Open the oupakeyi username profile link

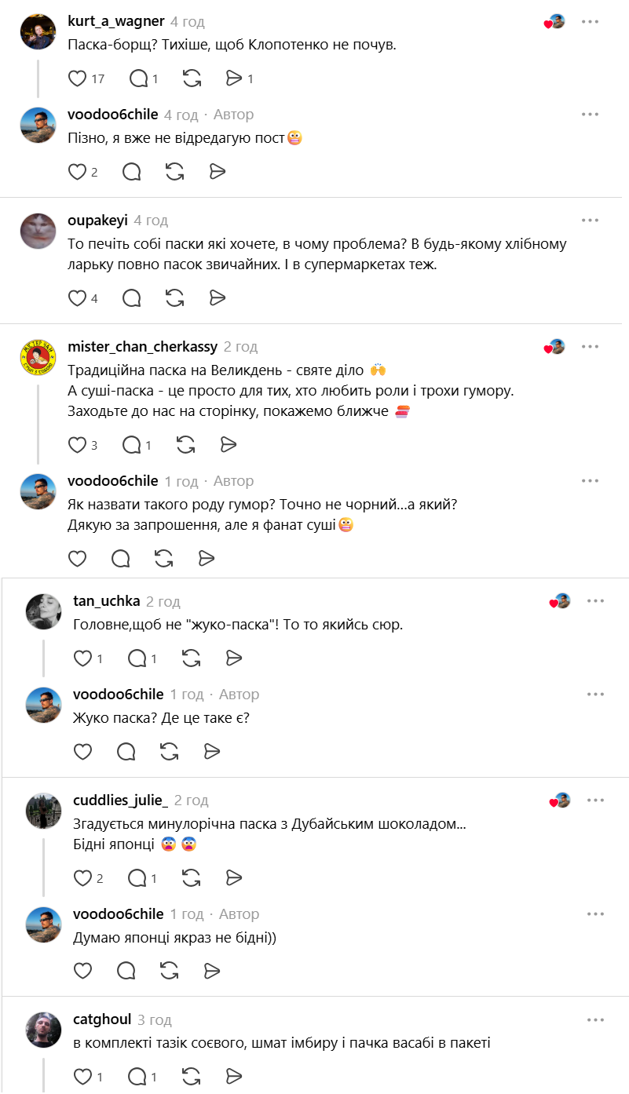(x=97, y=221)
